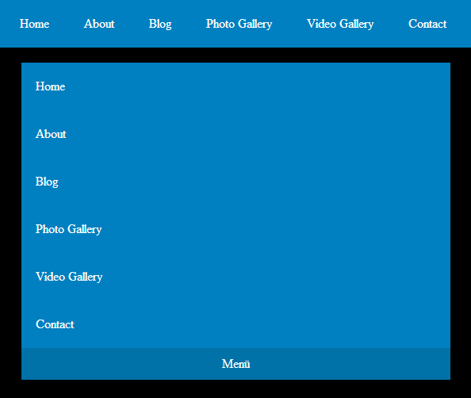Click the Home entry above About in the panel
471x398 pixels.
235,86
